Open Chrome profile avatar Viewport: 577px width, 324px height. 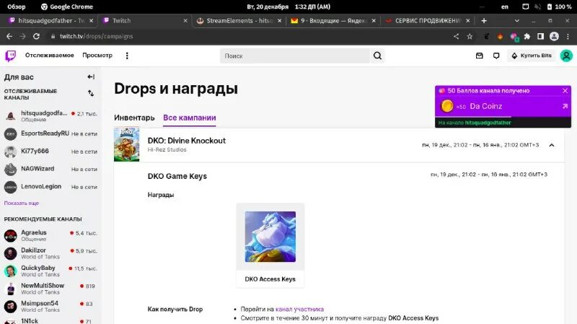coord(554,36)
